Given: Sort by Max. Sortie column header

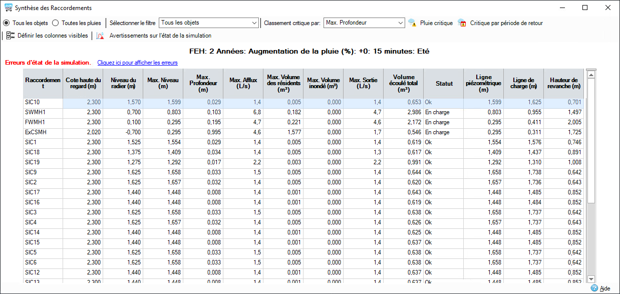Looking at the screenshot, I should [x=364, y=83].
